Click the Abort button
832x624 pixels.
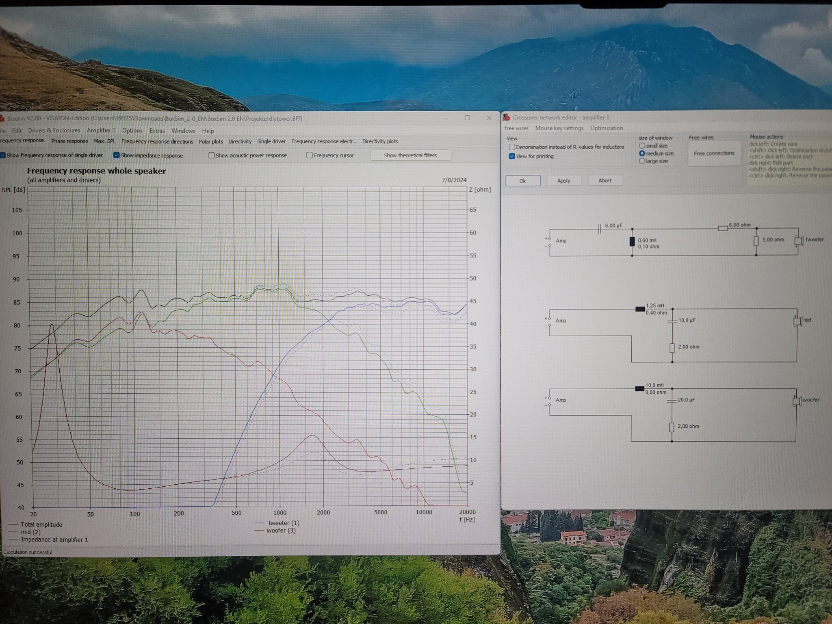point(605,180)
